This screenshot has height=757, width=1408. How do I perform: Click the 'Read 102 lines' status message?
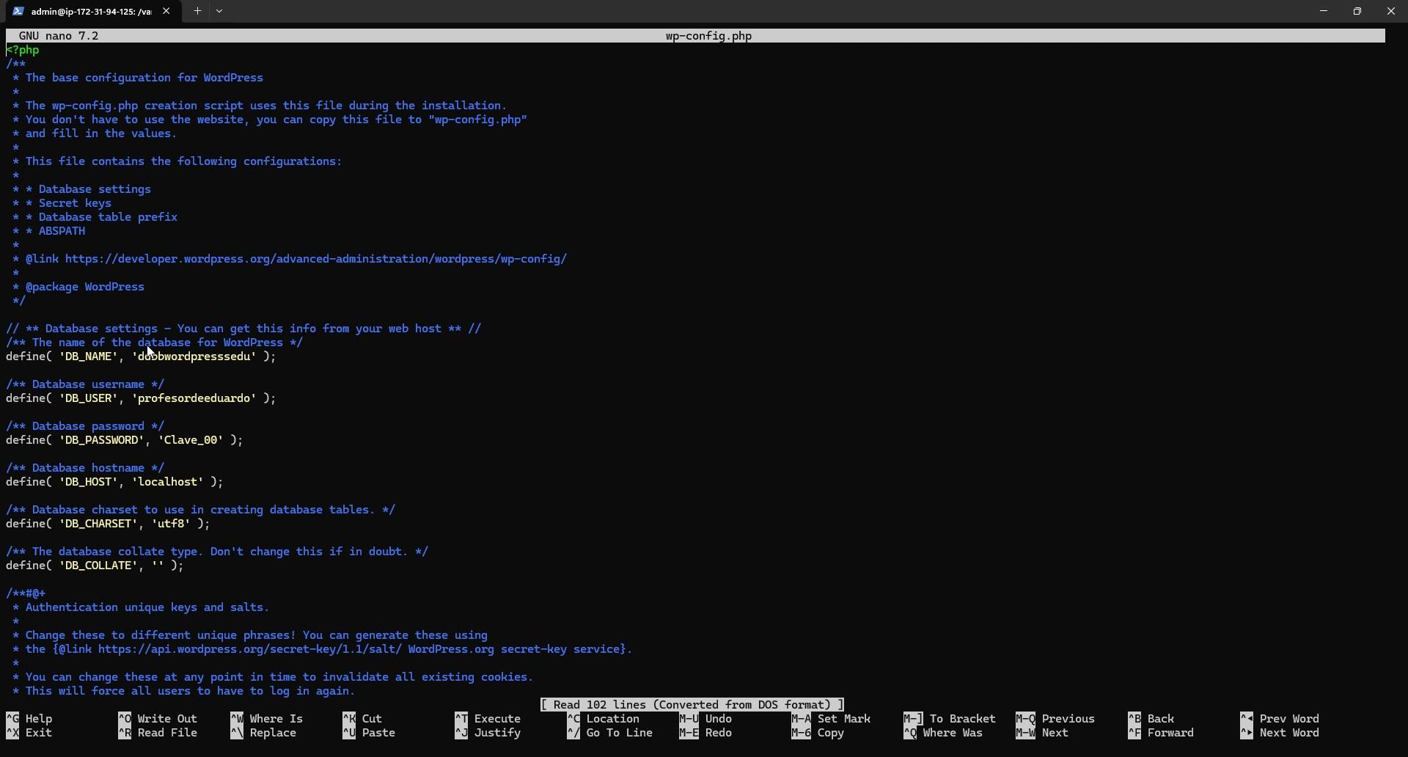[692, 705]
